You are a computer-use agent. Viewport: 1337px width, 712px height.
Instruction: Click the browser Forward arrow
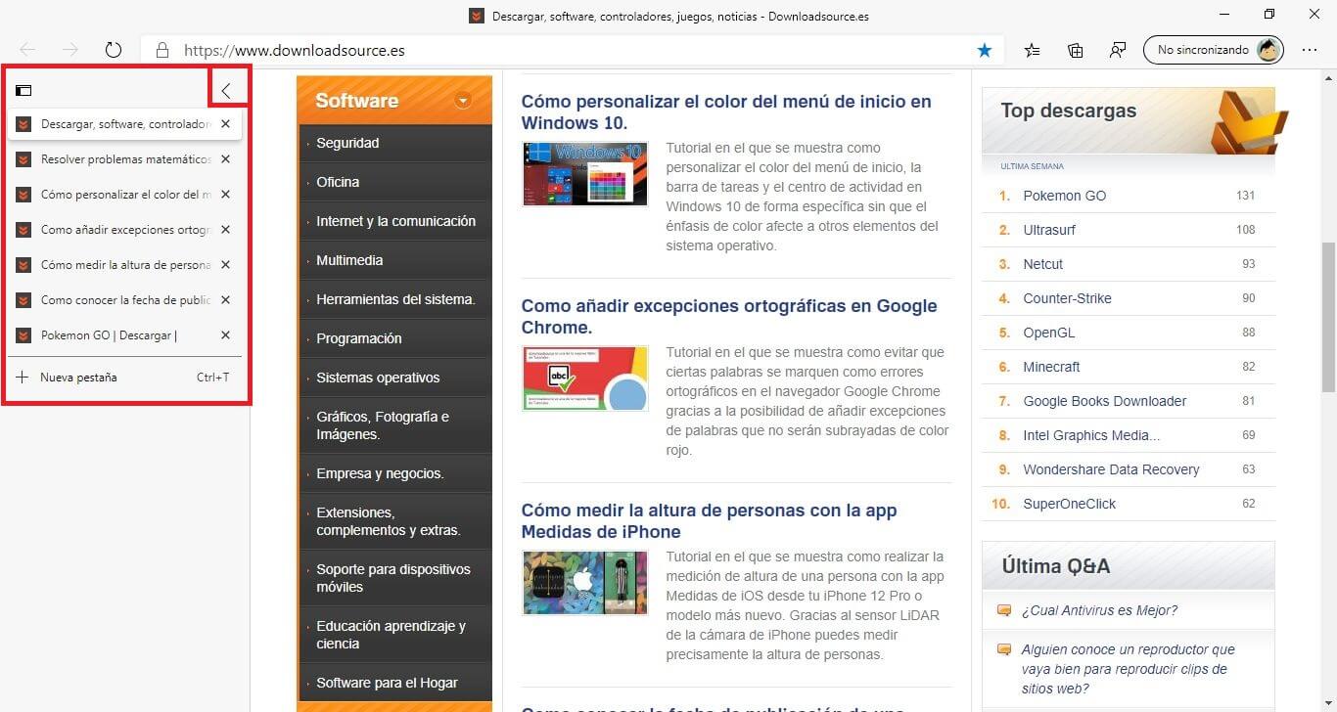click(x=69, y=50)
